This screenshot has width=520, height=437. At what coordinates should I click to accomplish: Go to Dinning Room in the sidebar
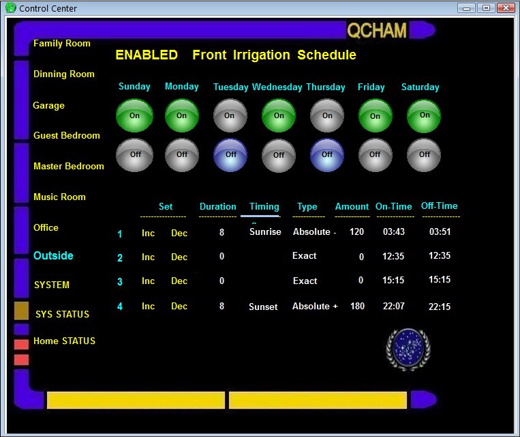pyautogui.click(x=64, y=74)
